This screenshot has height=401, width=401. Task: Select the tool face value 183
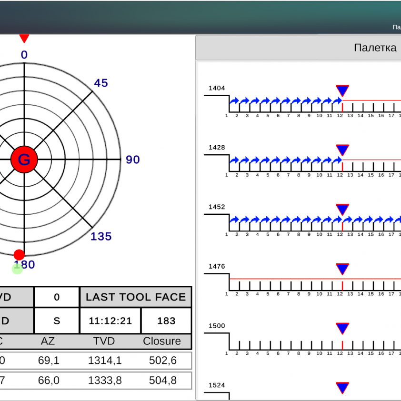tap(166, 321)
